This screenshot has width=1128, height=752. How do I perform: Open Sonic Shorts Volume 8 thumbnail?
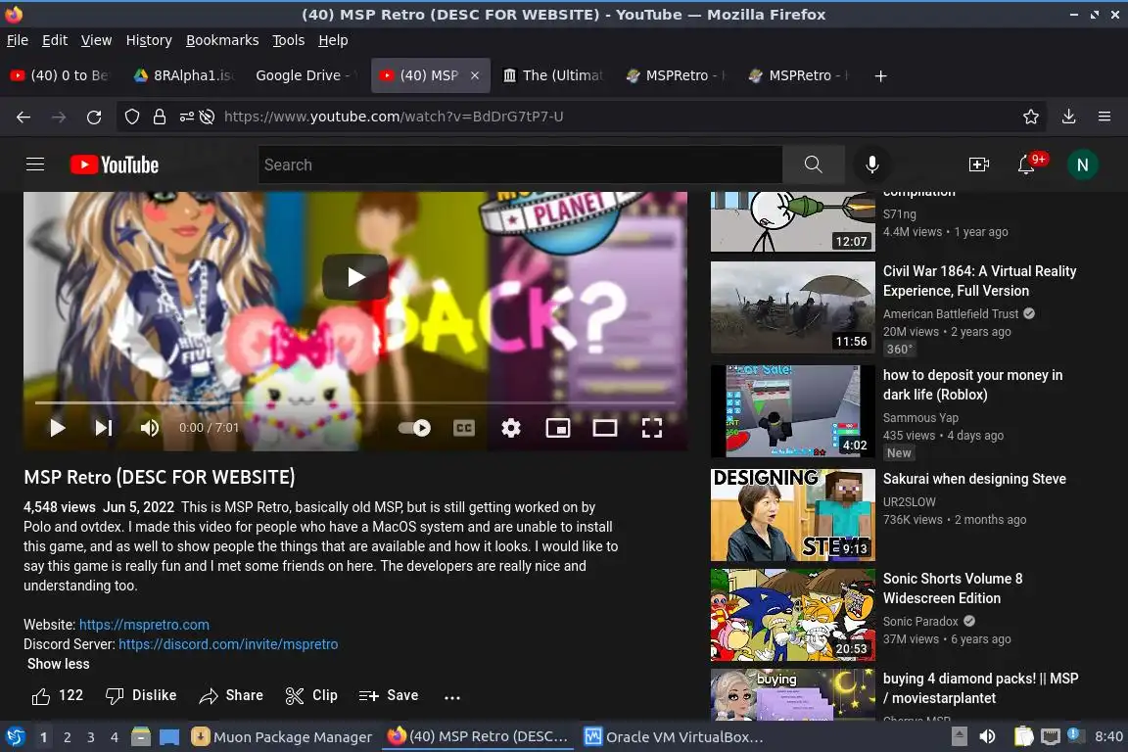click(793, 615)
